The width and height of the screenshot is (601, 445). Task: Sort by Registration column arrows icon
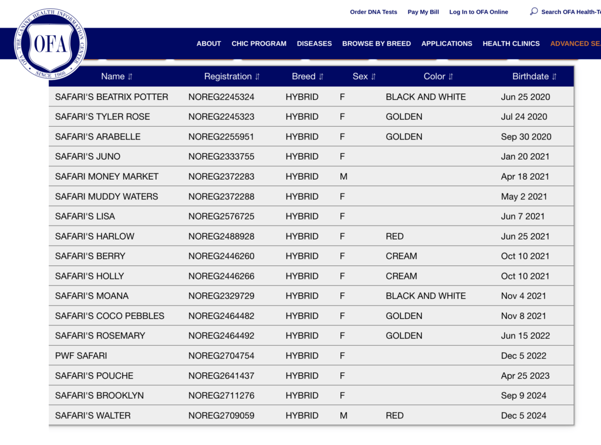point(258,77)
